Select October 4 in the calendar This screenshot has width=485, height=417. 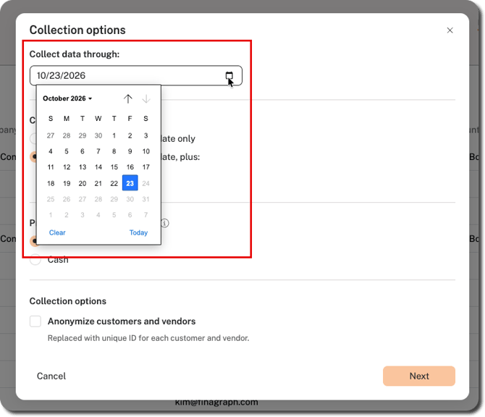[51, 151]
